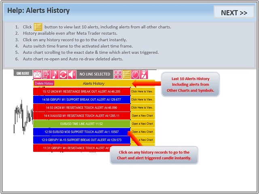Click the email alert envelope icon

pyautogui.click(x=37, y=74)
